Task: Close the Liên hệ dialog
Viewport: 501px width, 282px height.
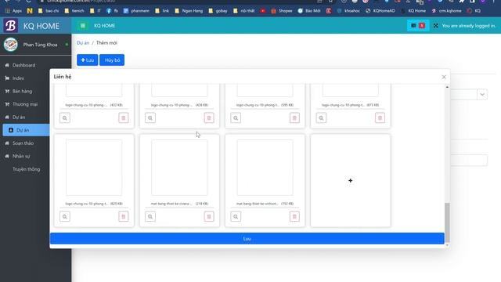Action: point(444,77)
